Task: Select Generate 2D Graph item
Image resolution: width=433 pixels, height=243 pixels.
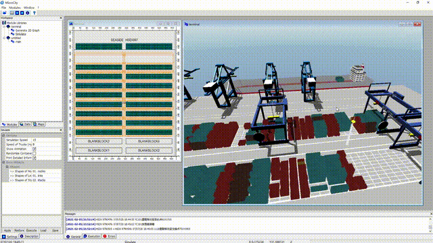Action: [27, 30]
